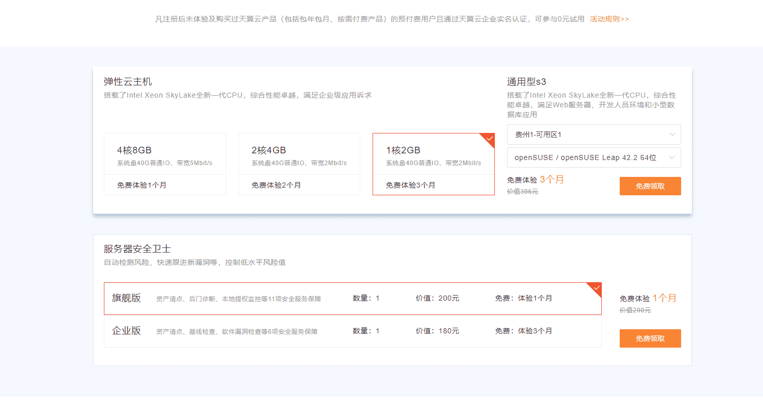Click 免费领取 button for 服务器安全卫士
The width and height of the screenshot is (763, 409).
click(x=650, y=338)
